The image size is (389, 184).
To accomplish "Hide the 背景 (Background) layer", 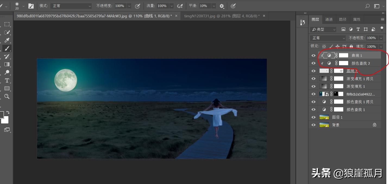I will click(313, 125).
